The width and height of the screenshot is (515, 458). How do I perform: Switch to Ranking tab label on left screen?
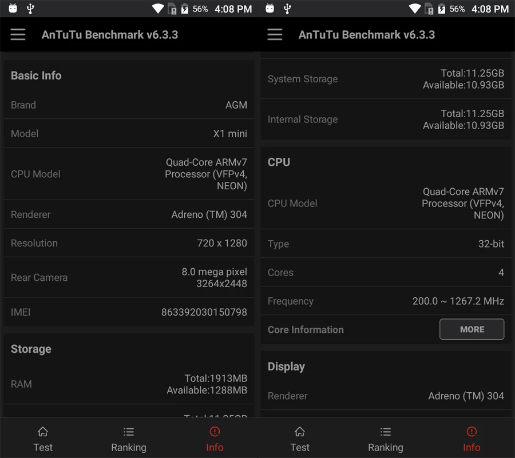pyautogui.click(x=129, y=448)
